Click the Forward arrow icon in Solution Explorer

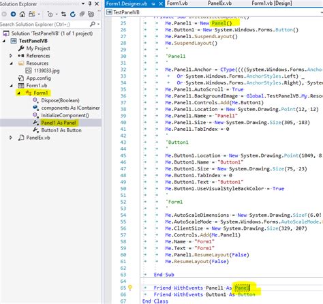[13, 14]
